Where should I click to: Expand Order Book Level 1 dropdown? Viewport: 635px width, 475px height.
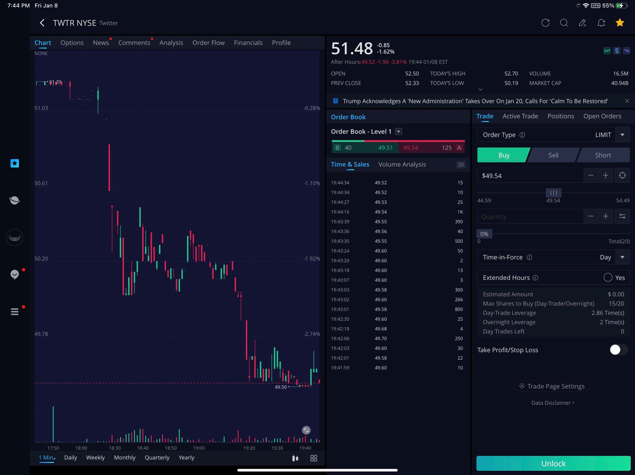398,132
